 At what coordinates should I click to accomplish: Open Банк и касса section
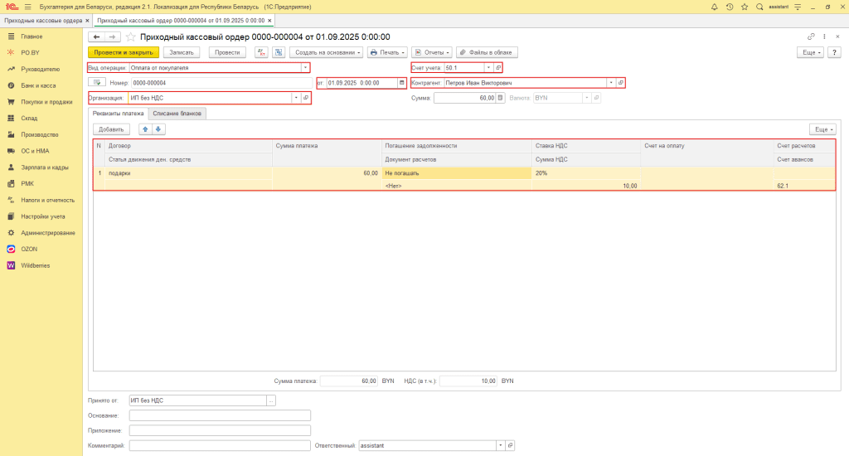tap(39, 85)
